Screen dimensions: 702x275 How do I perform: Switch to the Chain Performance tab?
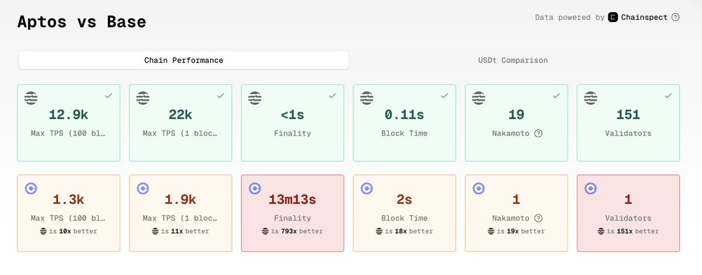pyautogui.click(x=184, y=60)
